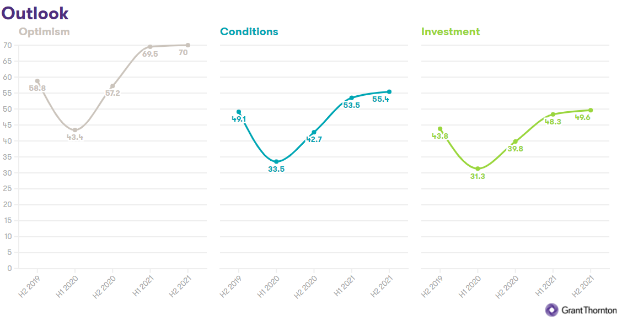Click the Grant Thornton brand text

589,311
